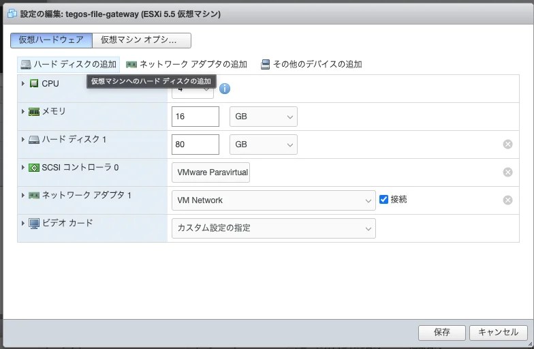Remove Network adapter 1 with X icon
The height and width of the screenshot is (349, 534).
507,200
